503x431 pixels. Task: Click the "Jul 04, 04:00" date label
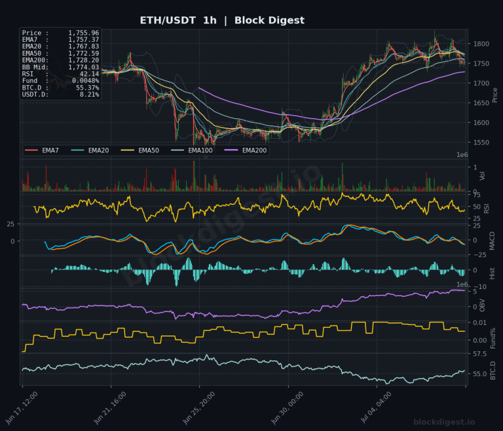click(x=376, y=407)
